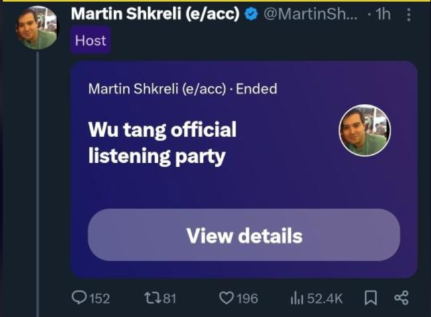The width and height of the screenshot is (431, 317).
Task: Click the 196 likes count
Action: (247, 299)
